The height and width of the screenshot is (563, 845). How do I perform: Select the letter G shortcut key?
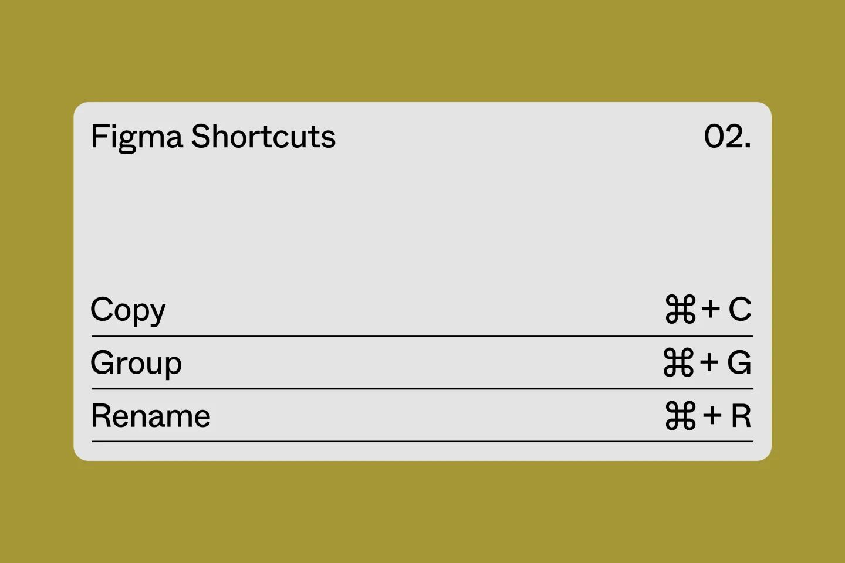coord(739,362)
